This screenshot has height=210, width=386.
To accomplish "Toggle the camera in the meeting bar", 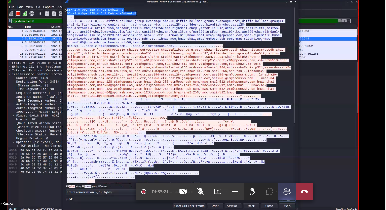I will [183, 191].
